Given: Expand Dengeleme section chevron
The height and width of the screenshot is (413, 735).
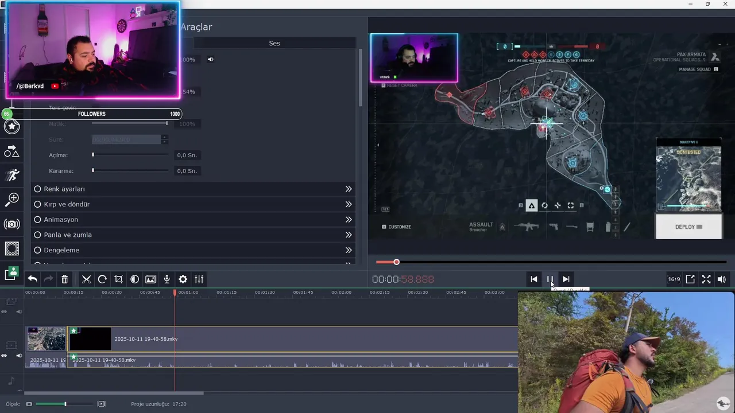Looking at the screenshot, I should (x=349, y=250).
